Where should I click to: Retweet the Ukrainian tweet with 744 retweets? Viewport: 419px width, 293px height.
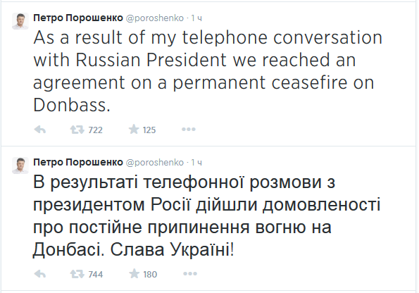click(77, 274)
